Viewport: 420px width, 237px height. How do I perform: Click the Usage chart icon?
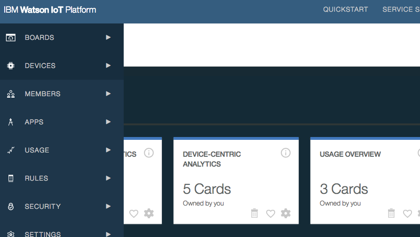11,150
